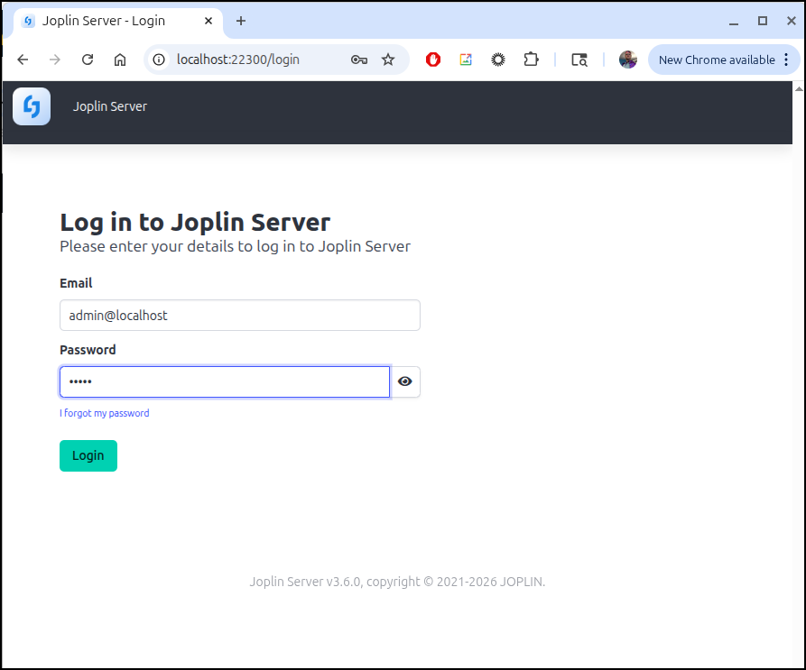Open the Extensions puzzle piece icon

pyautogui.click(x=531, y=60)
